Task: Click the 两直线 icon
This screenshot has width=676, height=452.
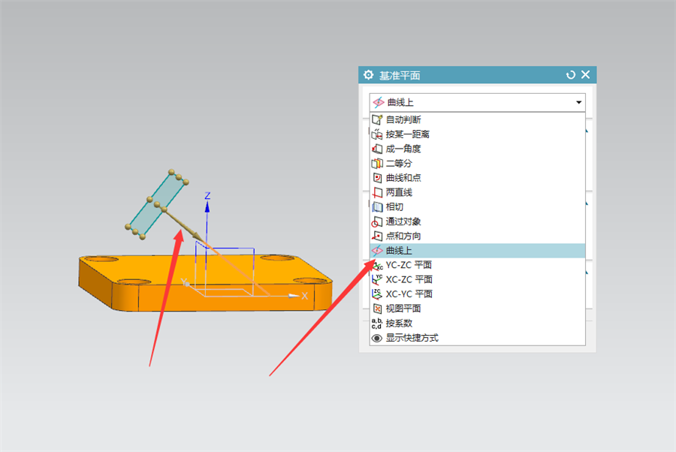Action: pyautogui.click(x=377, y=193)
